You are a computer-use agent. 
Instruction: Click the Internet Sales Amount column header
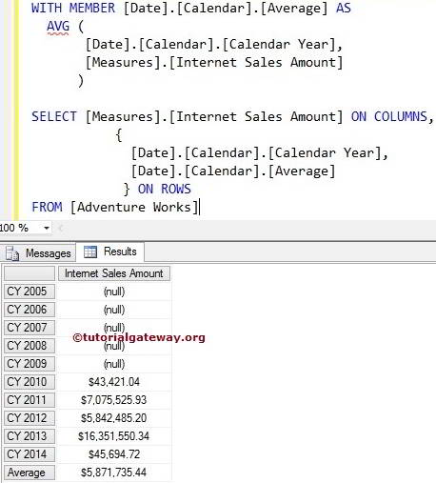click(114, 273)
